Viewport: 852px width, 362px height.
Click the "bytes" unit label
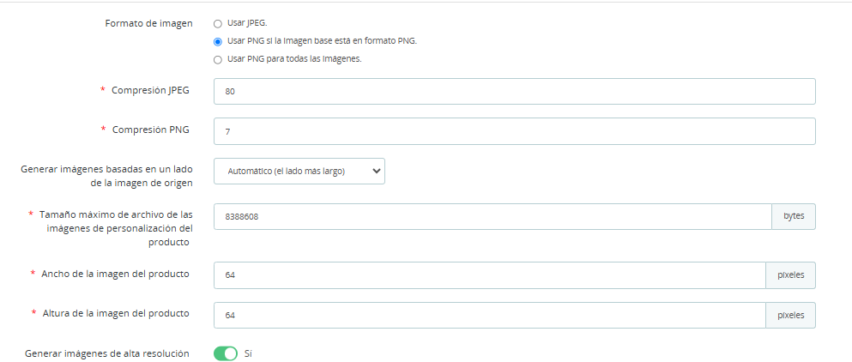click(x=794, y=216)
